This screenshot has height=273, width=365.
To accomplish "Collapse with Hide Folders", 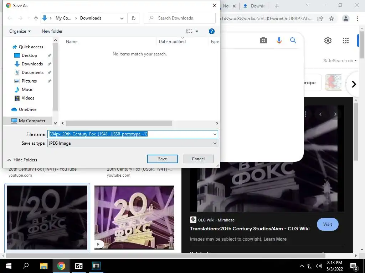I will click(22, 160).
